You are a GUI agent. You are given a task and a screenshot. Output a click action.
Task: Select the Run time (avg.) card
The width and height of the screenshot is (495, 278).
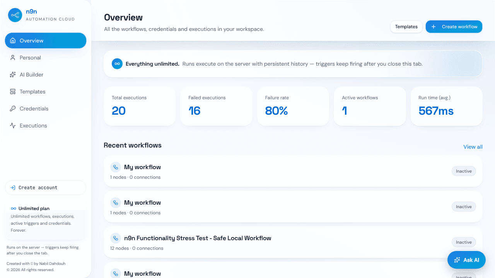tap(447, 106)
